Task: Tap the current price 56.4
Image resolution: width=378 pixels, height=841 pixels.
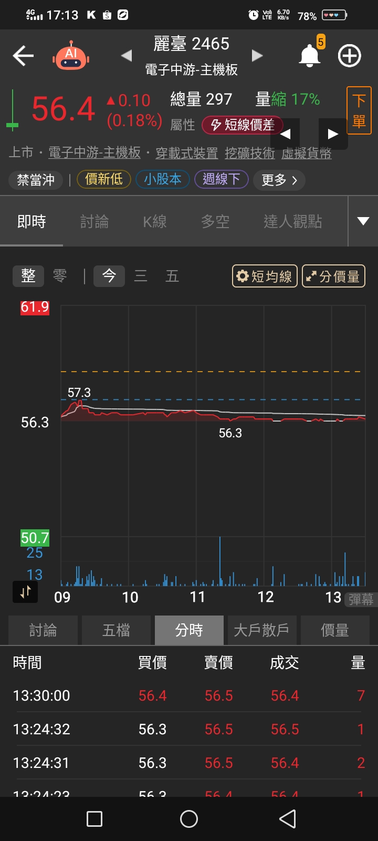Action: [64, 109]
